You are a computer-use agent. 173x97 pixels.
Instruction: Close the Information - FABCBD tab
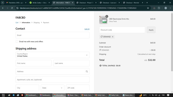(73, 3)
